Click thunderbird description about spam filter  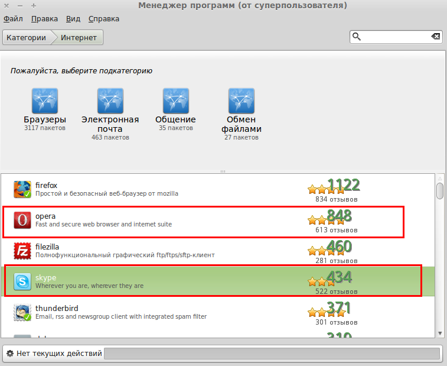pos(121,316)
